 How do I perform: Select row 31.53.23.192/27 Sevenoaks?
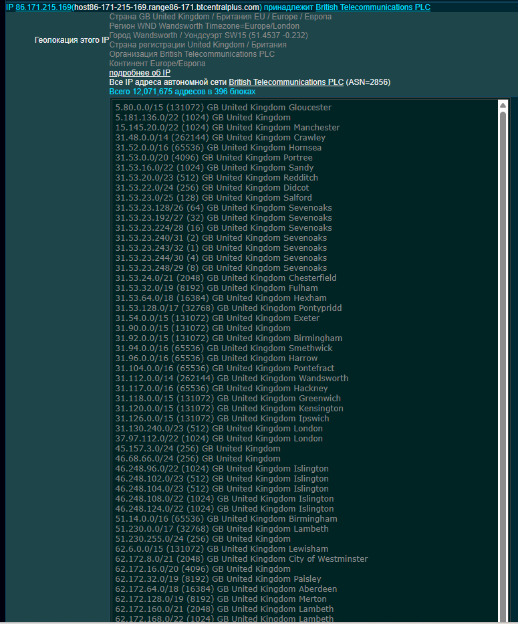point(224,217)
